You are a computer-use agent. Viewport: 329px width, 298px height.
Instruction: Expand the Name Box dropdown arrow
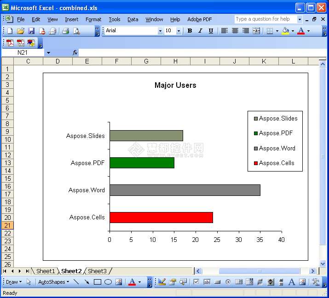pos(48,53)
